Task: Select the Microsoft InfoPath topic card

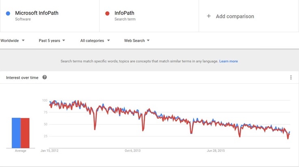Action: tap(50, 16)
